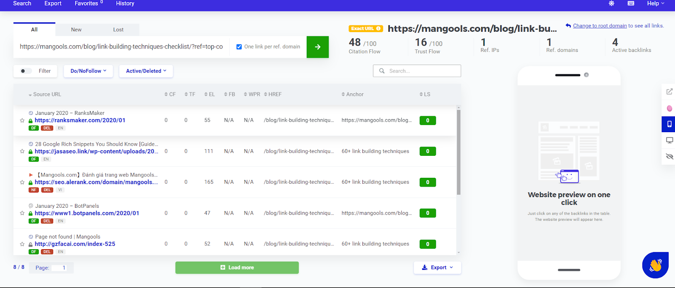Image resolution: width=675 pixels, height=288 pixels.
Task: Sort by LS column
Action: 425,95
